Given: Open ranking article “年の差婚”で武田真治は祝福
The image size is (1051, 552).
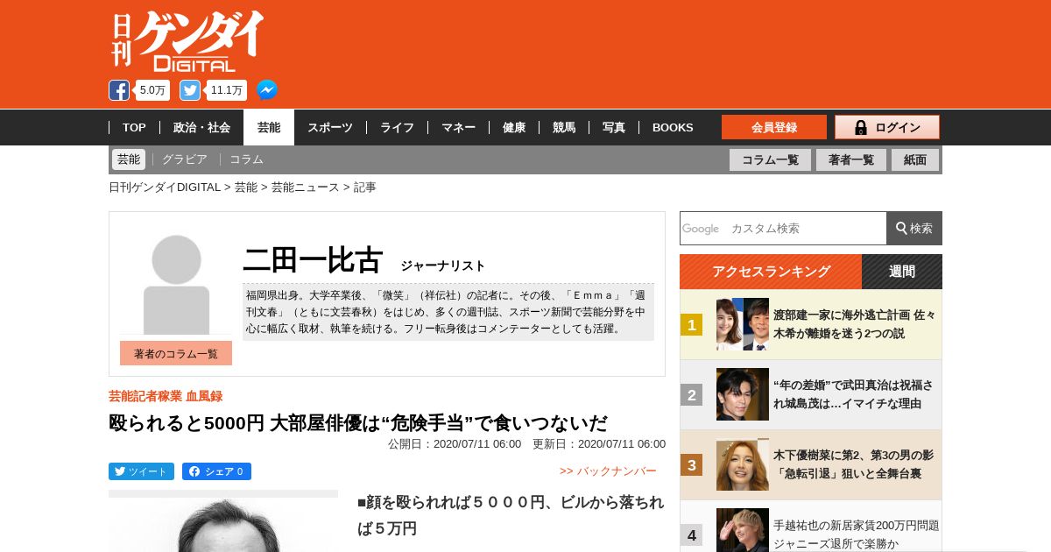Looking at the screenshot, I should click(x=853, y=394).
